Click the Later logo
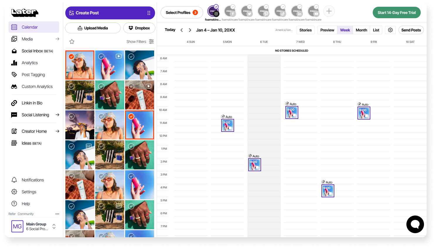This screenshot has height=249, width=436. (25, 12)
